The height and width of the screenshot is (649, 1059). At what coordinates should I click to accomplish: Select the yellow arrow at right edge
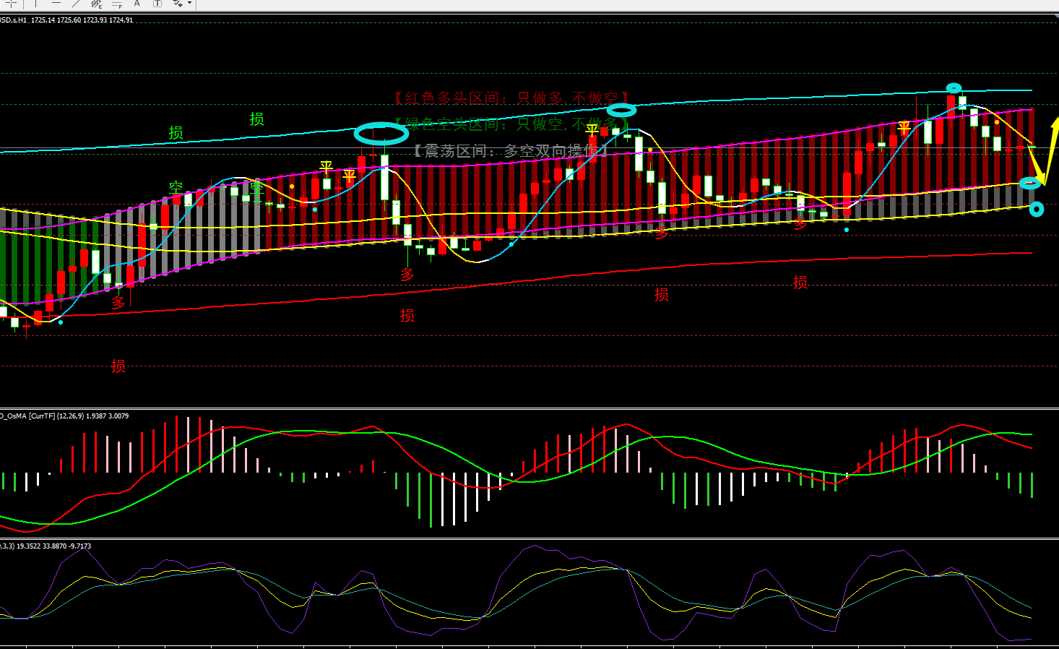click(1049, 152)
